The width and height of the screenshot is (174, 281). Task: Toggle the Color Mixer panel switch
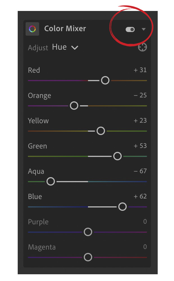pyautogui.click(x=130, y=29)
